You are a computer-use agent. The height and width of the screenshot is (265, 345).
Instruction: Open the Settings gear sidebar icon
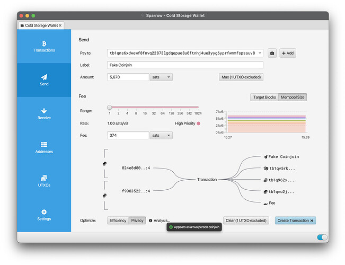[44, 212]
